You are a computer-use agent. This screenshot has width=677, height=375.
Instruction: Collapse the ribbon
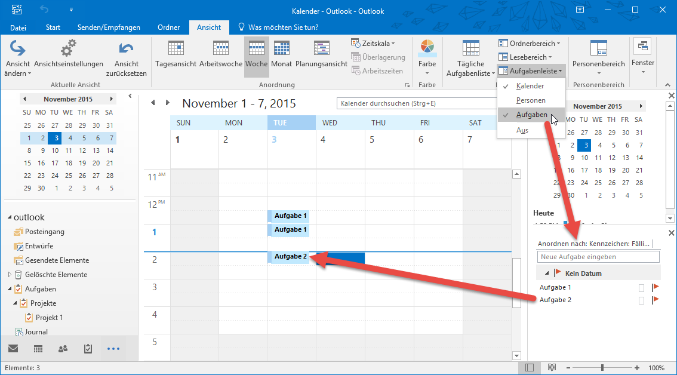point(669,85)
